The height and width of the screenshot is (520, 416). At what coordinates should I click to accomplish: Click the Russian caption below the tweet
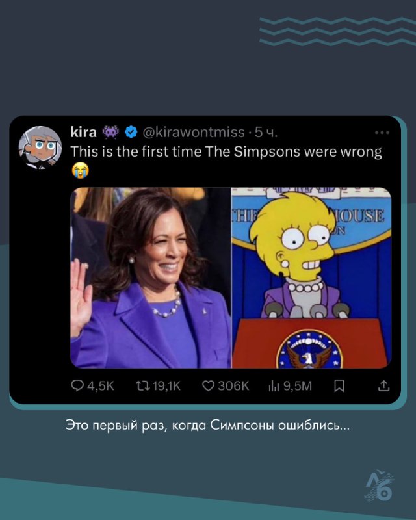tap(207, 425)
